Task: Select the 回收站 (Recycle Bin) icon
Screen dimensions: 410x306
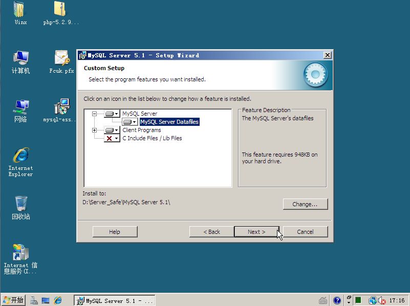Action: pyautogui.click(x=20, y=208)
